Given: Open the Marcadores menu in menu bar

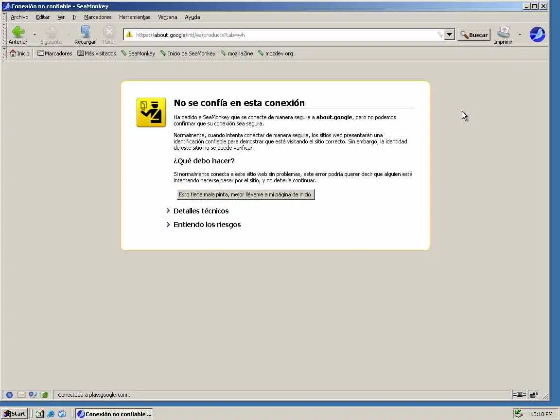Looking at the screenshot, I should coord(98,17).
